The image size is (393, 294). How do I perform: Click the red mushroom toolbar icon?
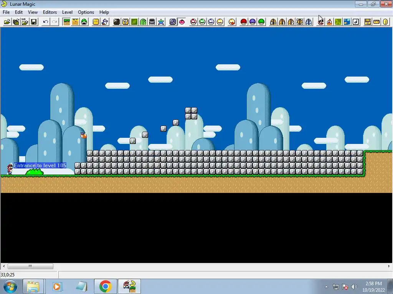click(193, 22)
